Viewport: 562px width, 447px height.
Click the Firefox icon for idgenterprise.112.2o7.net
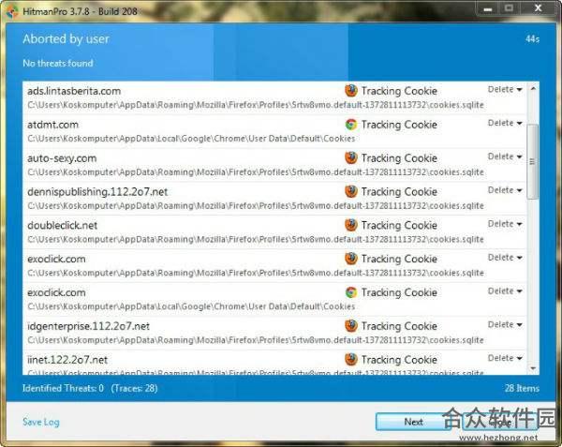[x=351, y=326]
